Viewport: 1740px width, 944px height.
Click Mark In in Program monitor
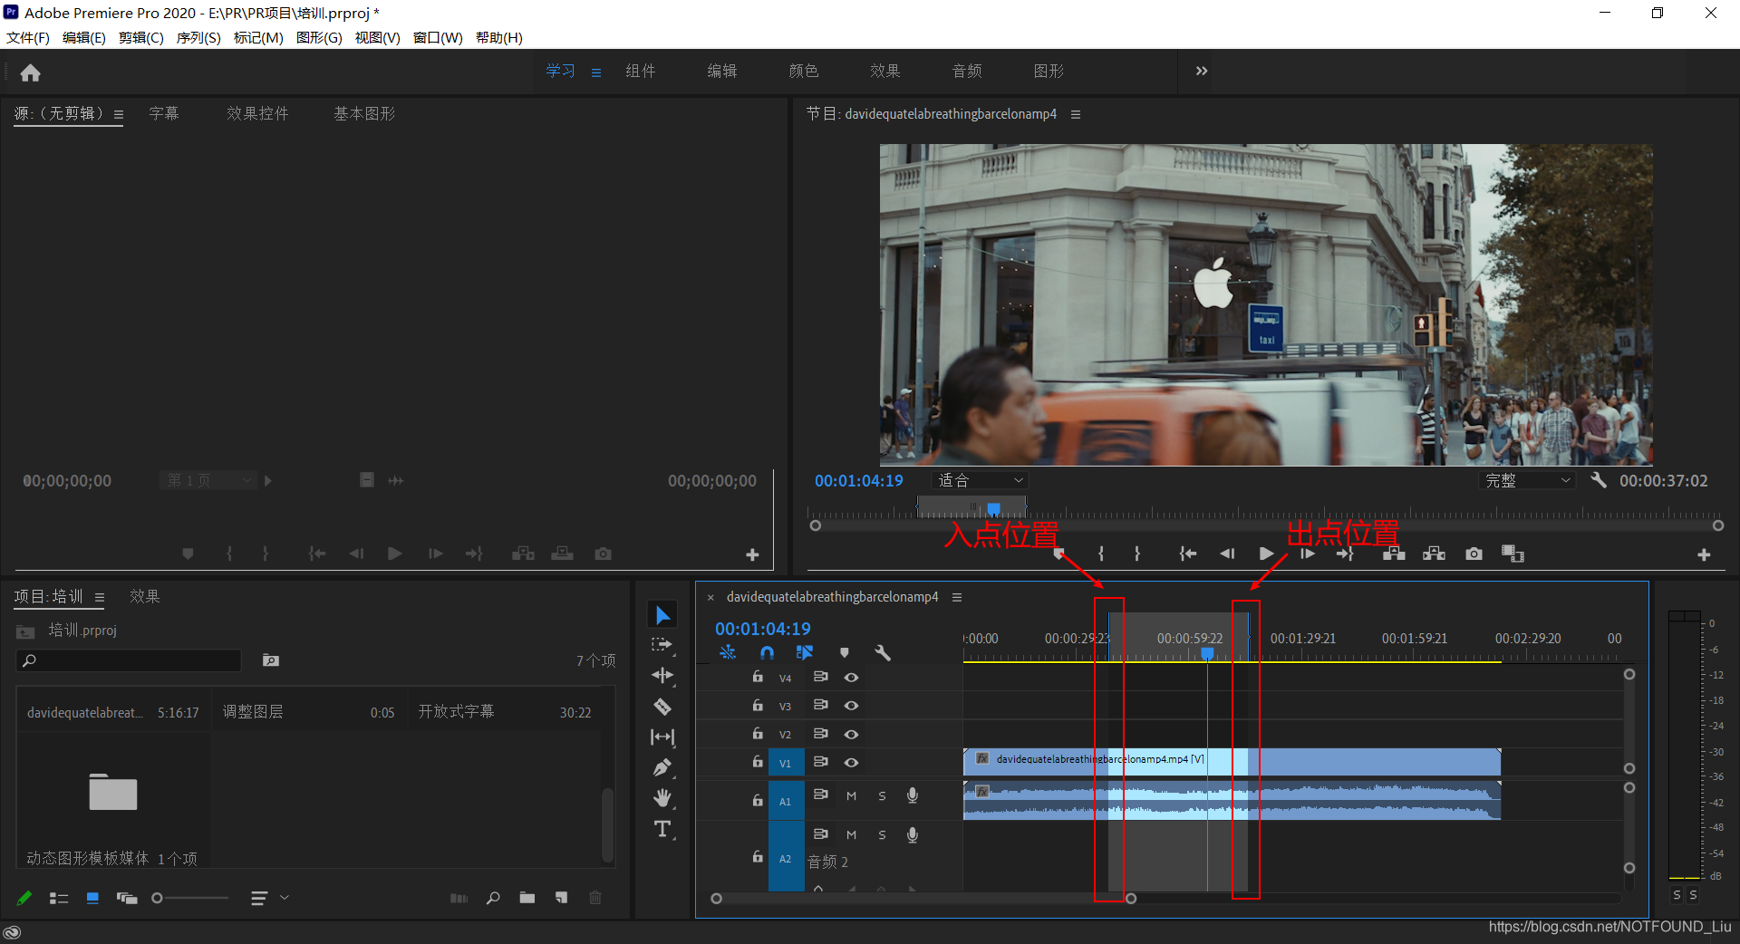[x=1101, y=554]
